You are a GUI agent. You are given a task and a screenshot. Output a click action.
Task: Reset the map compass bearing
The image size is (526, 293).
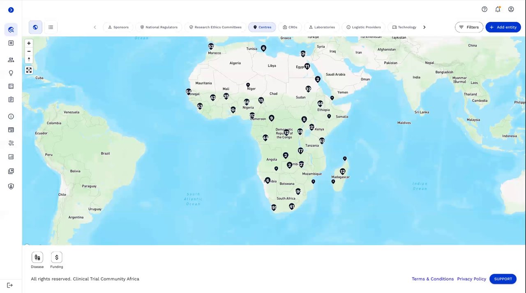(29, 59)
